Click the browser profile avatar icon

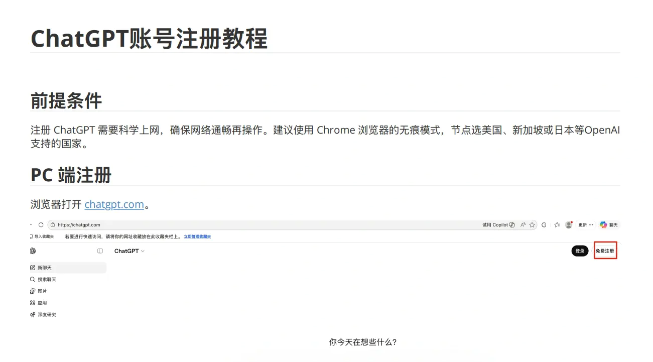click(x=569, y=225)
